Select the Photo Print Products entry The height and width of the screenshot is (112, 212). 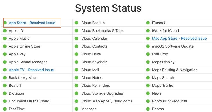click(170, 101)
